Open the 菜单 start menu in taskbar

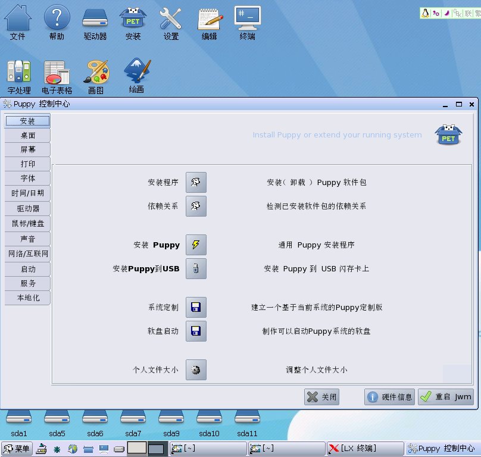click(17, 449)
